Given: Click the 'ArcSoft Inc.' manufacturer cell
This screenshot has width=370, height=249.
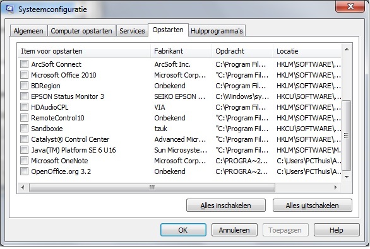Looking at the screenshot, I should [x=172, y=64].
